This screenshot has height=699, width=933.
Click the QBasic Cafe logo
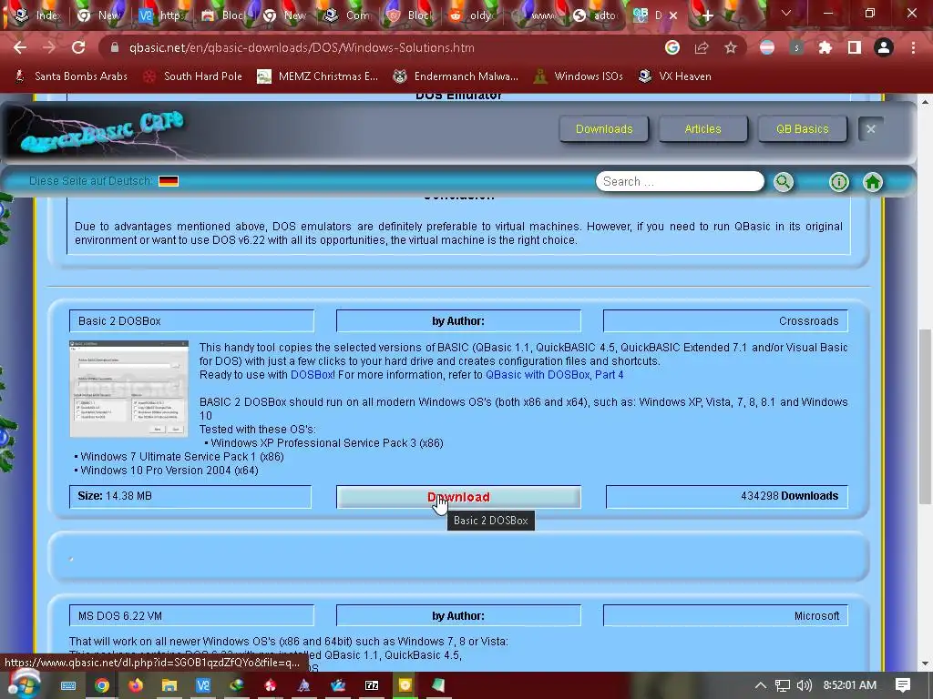[x=101, y=132]
